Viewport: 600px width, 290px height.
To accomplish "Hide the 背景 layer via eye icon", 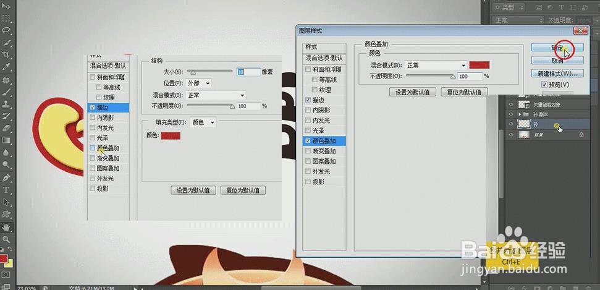I will (x=510, y=134).
